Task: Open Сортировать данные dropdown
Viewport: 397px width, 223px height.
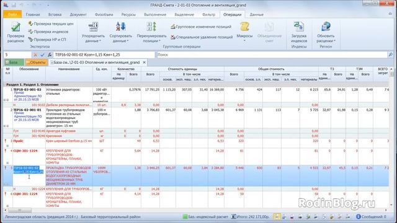Action: coord(121,32)
